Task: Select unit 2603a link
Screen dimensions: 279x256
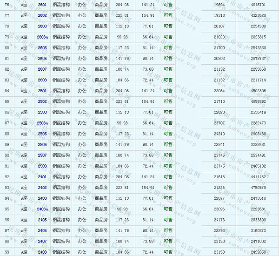Action: tap(43, 37)
